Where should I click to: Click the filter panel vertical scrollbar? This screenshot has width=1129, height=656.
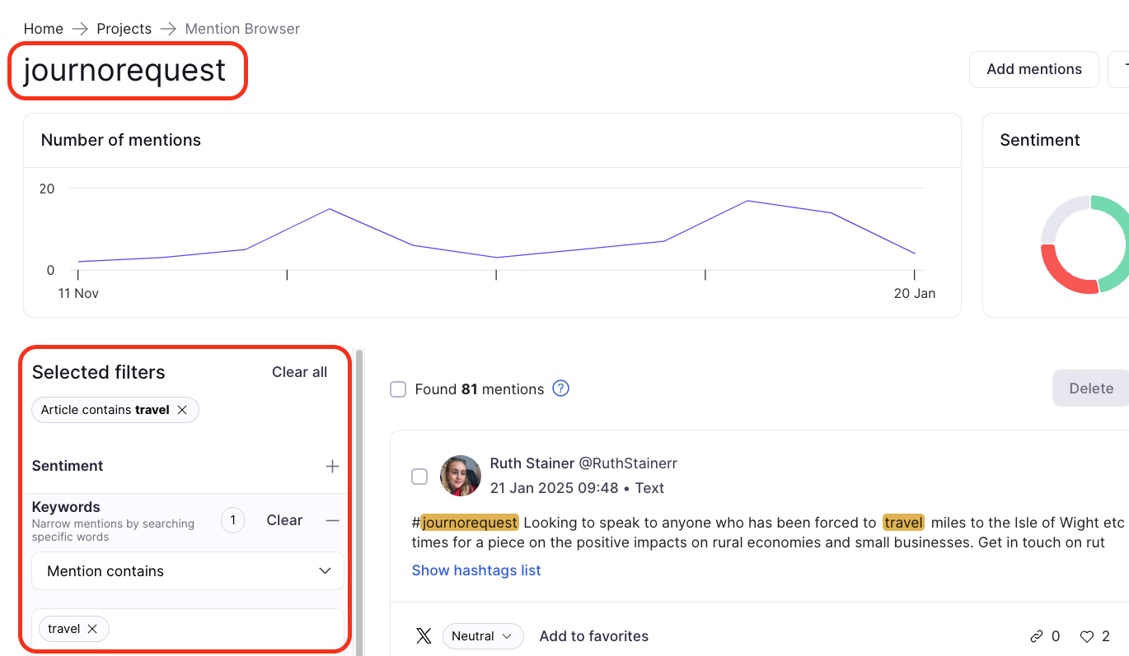click(x=358, y=502)
